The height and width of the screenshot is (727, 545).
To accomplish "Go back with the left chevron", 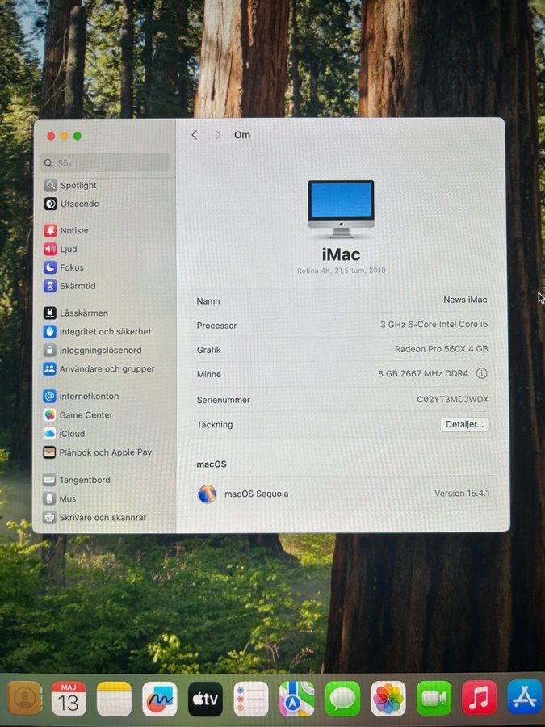I will pyautogui.click(x=195, y=135).
